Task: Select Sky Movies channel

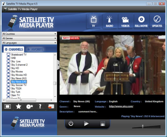Action: pyautogui.click(x=17, y=71)
